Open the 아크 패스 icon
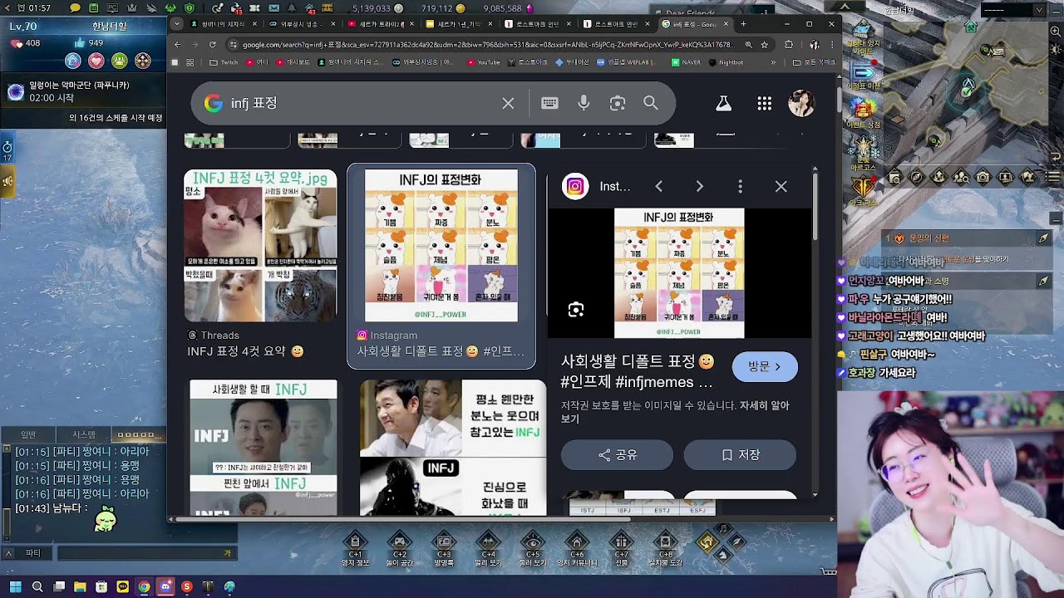The image size is (1064, 598). pos(862,189)
